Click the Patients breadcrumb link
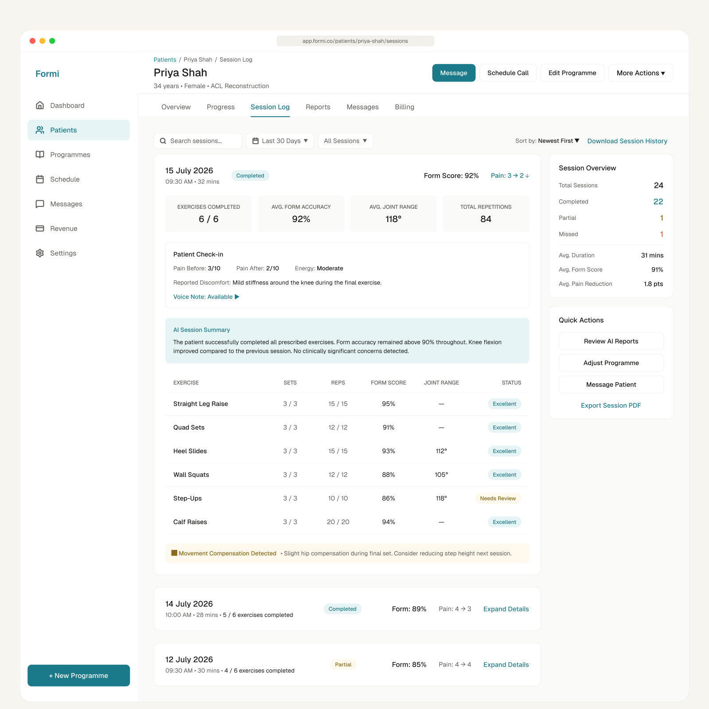The height and width of the screenshot is (709, 709). click(165, 60)
